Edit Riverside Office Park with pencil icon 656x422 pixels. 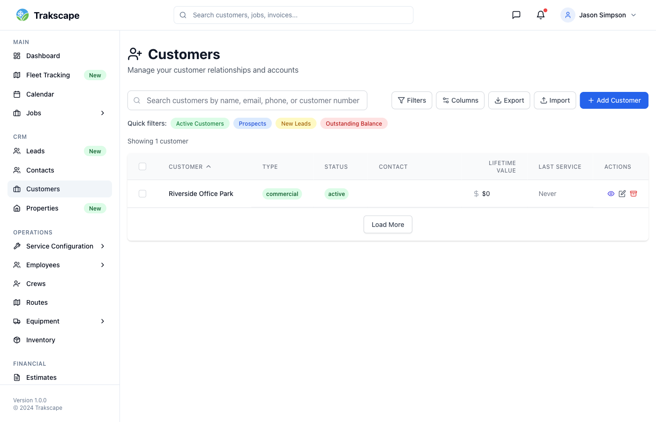622,194
